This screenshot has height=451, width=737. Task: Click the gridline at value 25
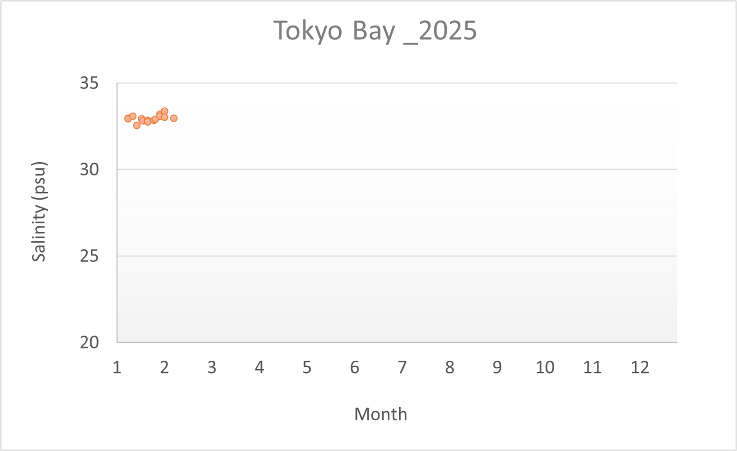pyautogui.click(x=397, y=256)
